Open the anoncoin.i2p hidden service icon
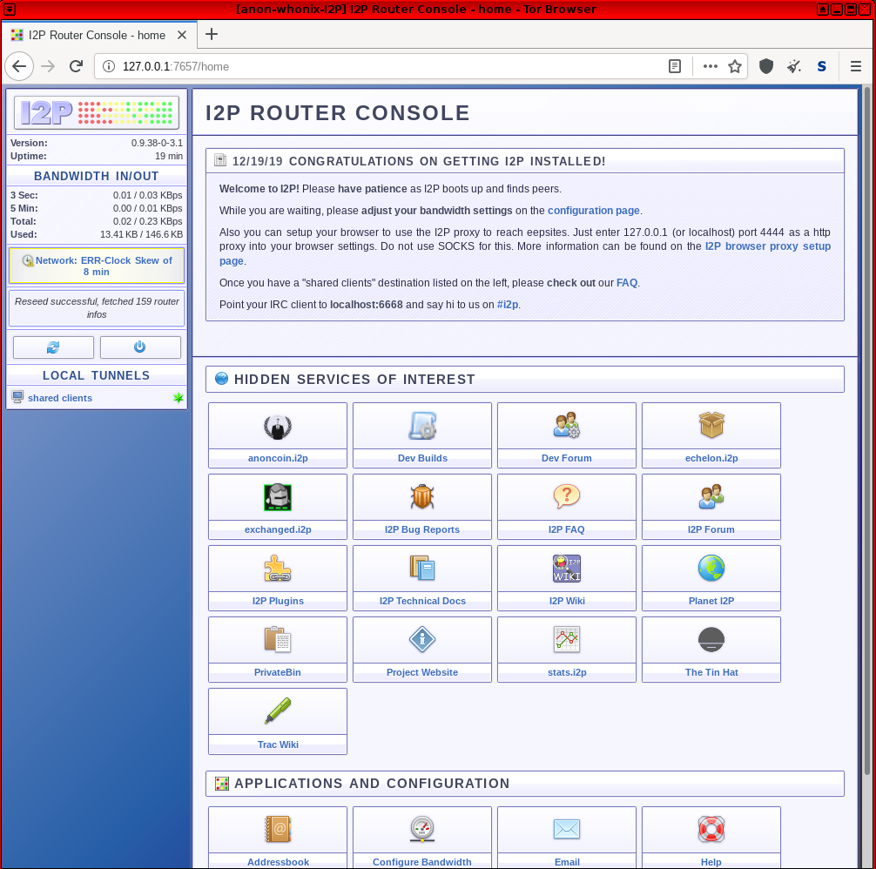The height and width of the screenshot is (869, 876). [x=277, y=427]
